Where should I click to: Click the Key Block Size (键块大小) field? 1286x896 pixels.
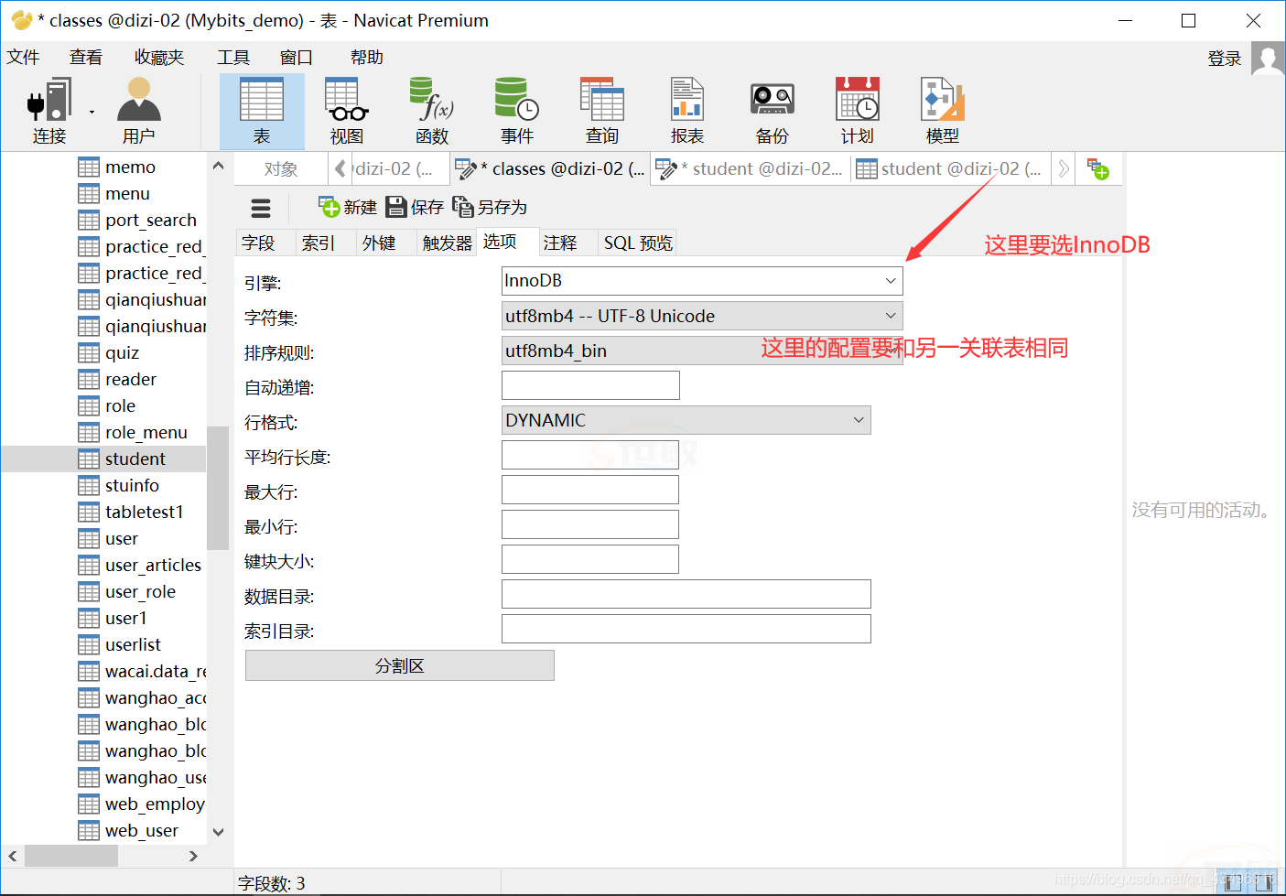point(590,559)
